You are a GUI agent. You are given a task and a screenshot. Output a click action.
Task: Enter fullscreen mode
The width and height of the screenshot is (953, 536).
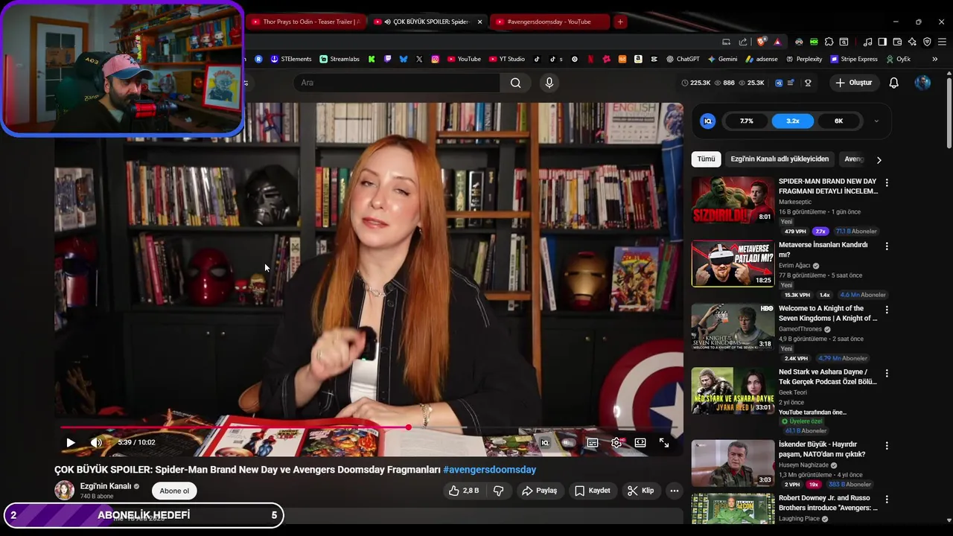tap(664, 442)
